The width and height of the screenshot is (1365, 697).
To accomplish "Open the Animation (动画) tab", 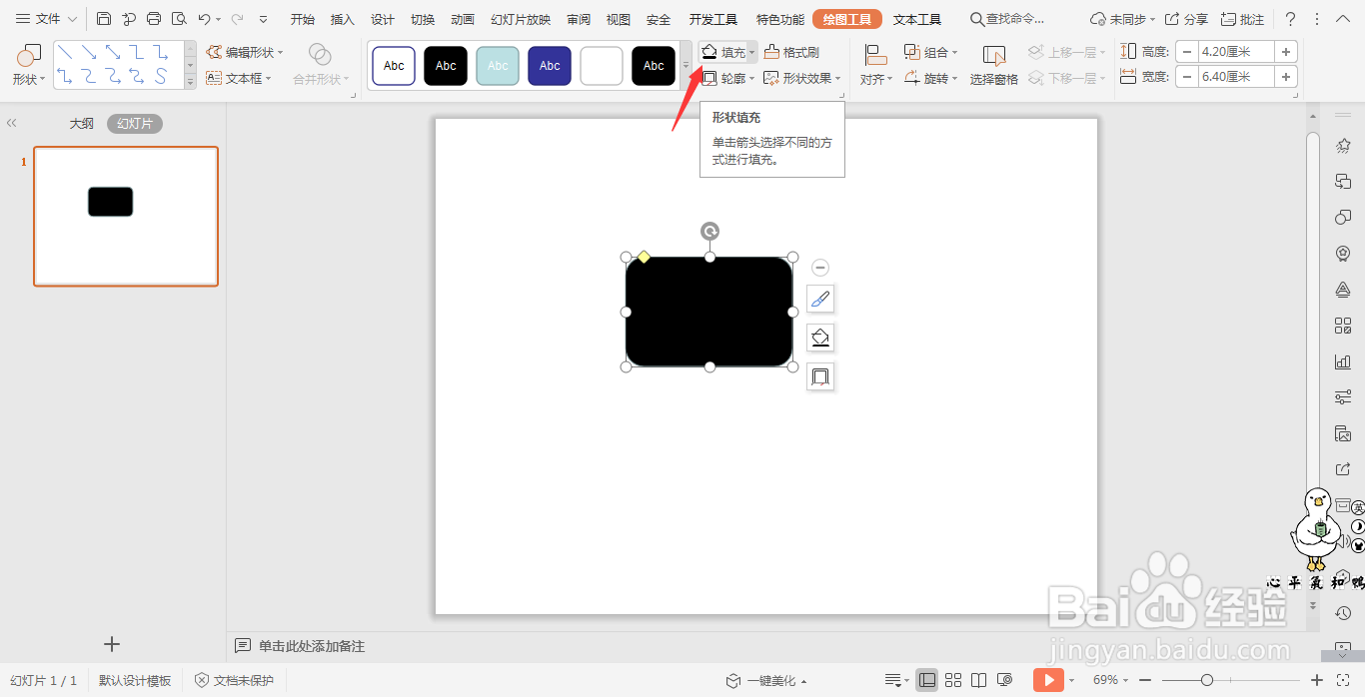I will [463, 19].
